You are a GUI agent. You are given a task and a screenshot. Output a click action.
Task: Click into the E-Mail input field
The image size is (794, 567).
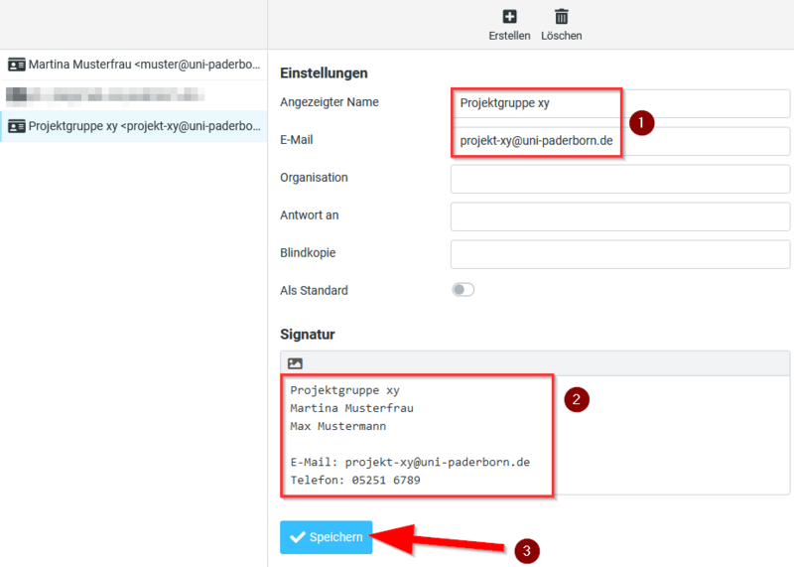coord(619,141)
